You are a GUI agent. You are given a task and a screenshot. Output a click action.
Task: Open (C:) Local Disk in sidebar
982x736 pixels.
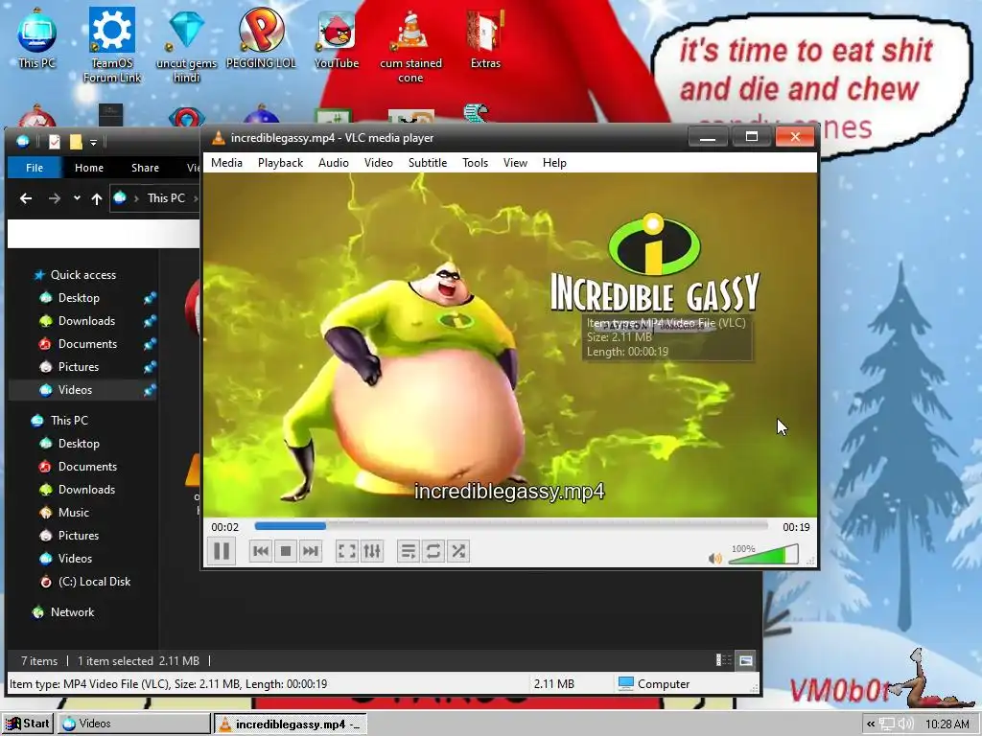tap(94, 582)
